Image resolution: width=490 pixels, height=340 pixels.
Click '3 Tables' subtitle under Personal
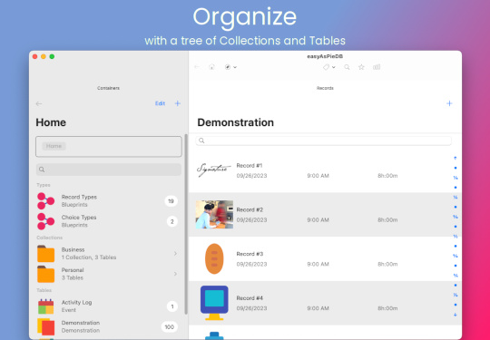coord(73,277)
